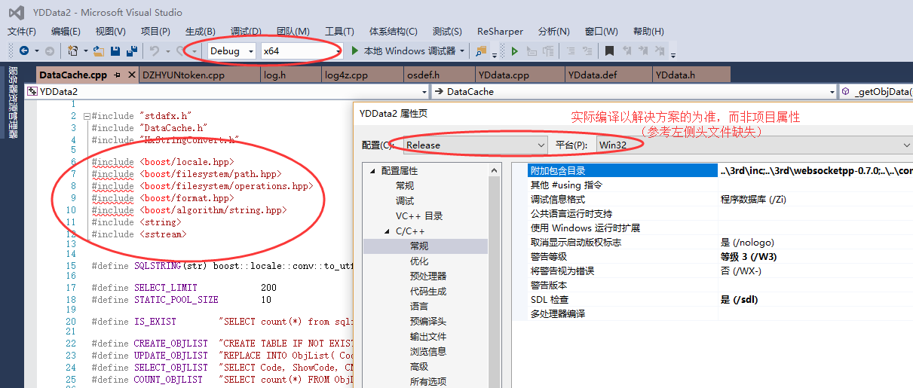Viewport: 913px width, 388px height.
Task: Click the navigate backward arrow icon
Action: (24, 51)
